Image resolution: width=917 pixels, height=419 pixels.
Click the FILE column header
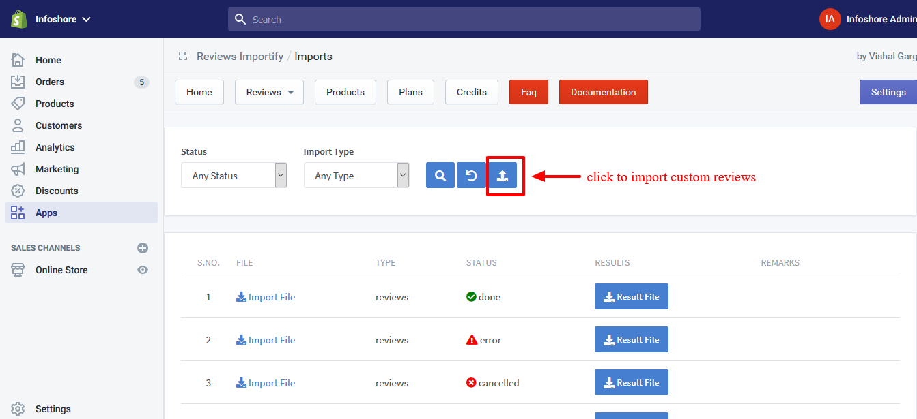pyautogui.click(x=244, y=263)
